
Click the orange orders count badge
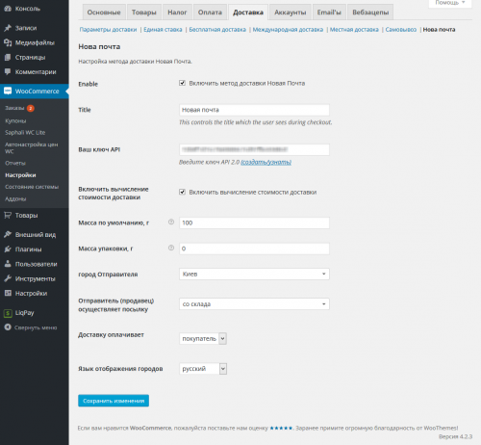pos(31,108)
